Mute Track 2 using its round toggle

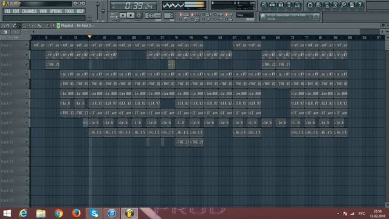coord(27,55)
